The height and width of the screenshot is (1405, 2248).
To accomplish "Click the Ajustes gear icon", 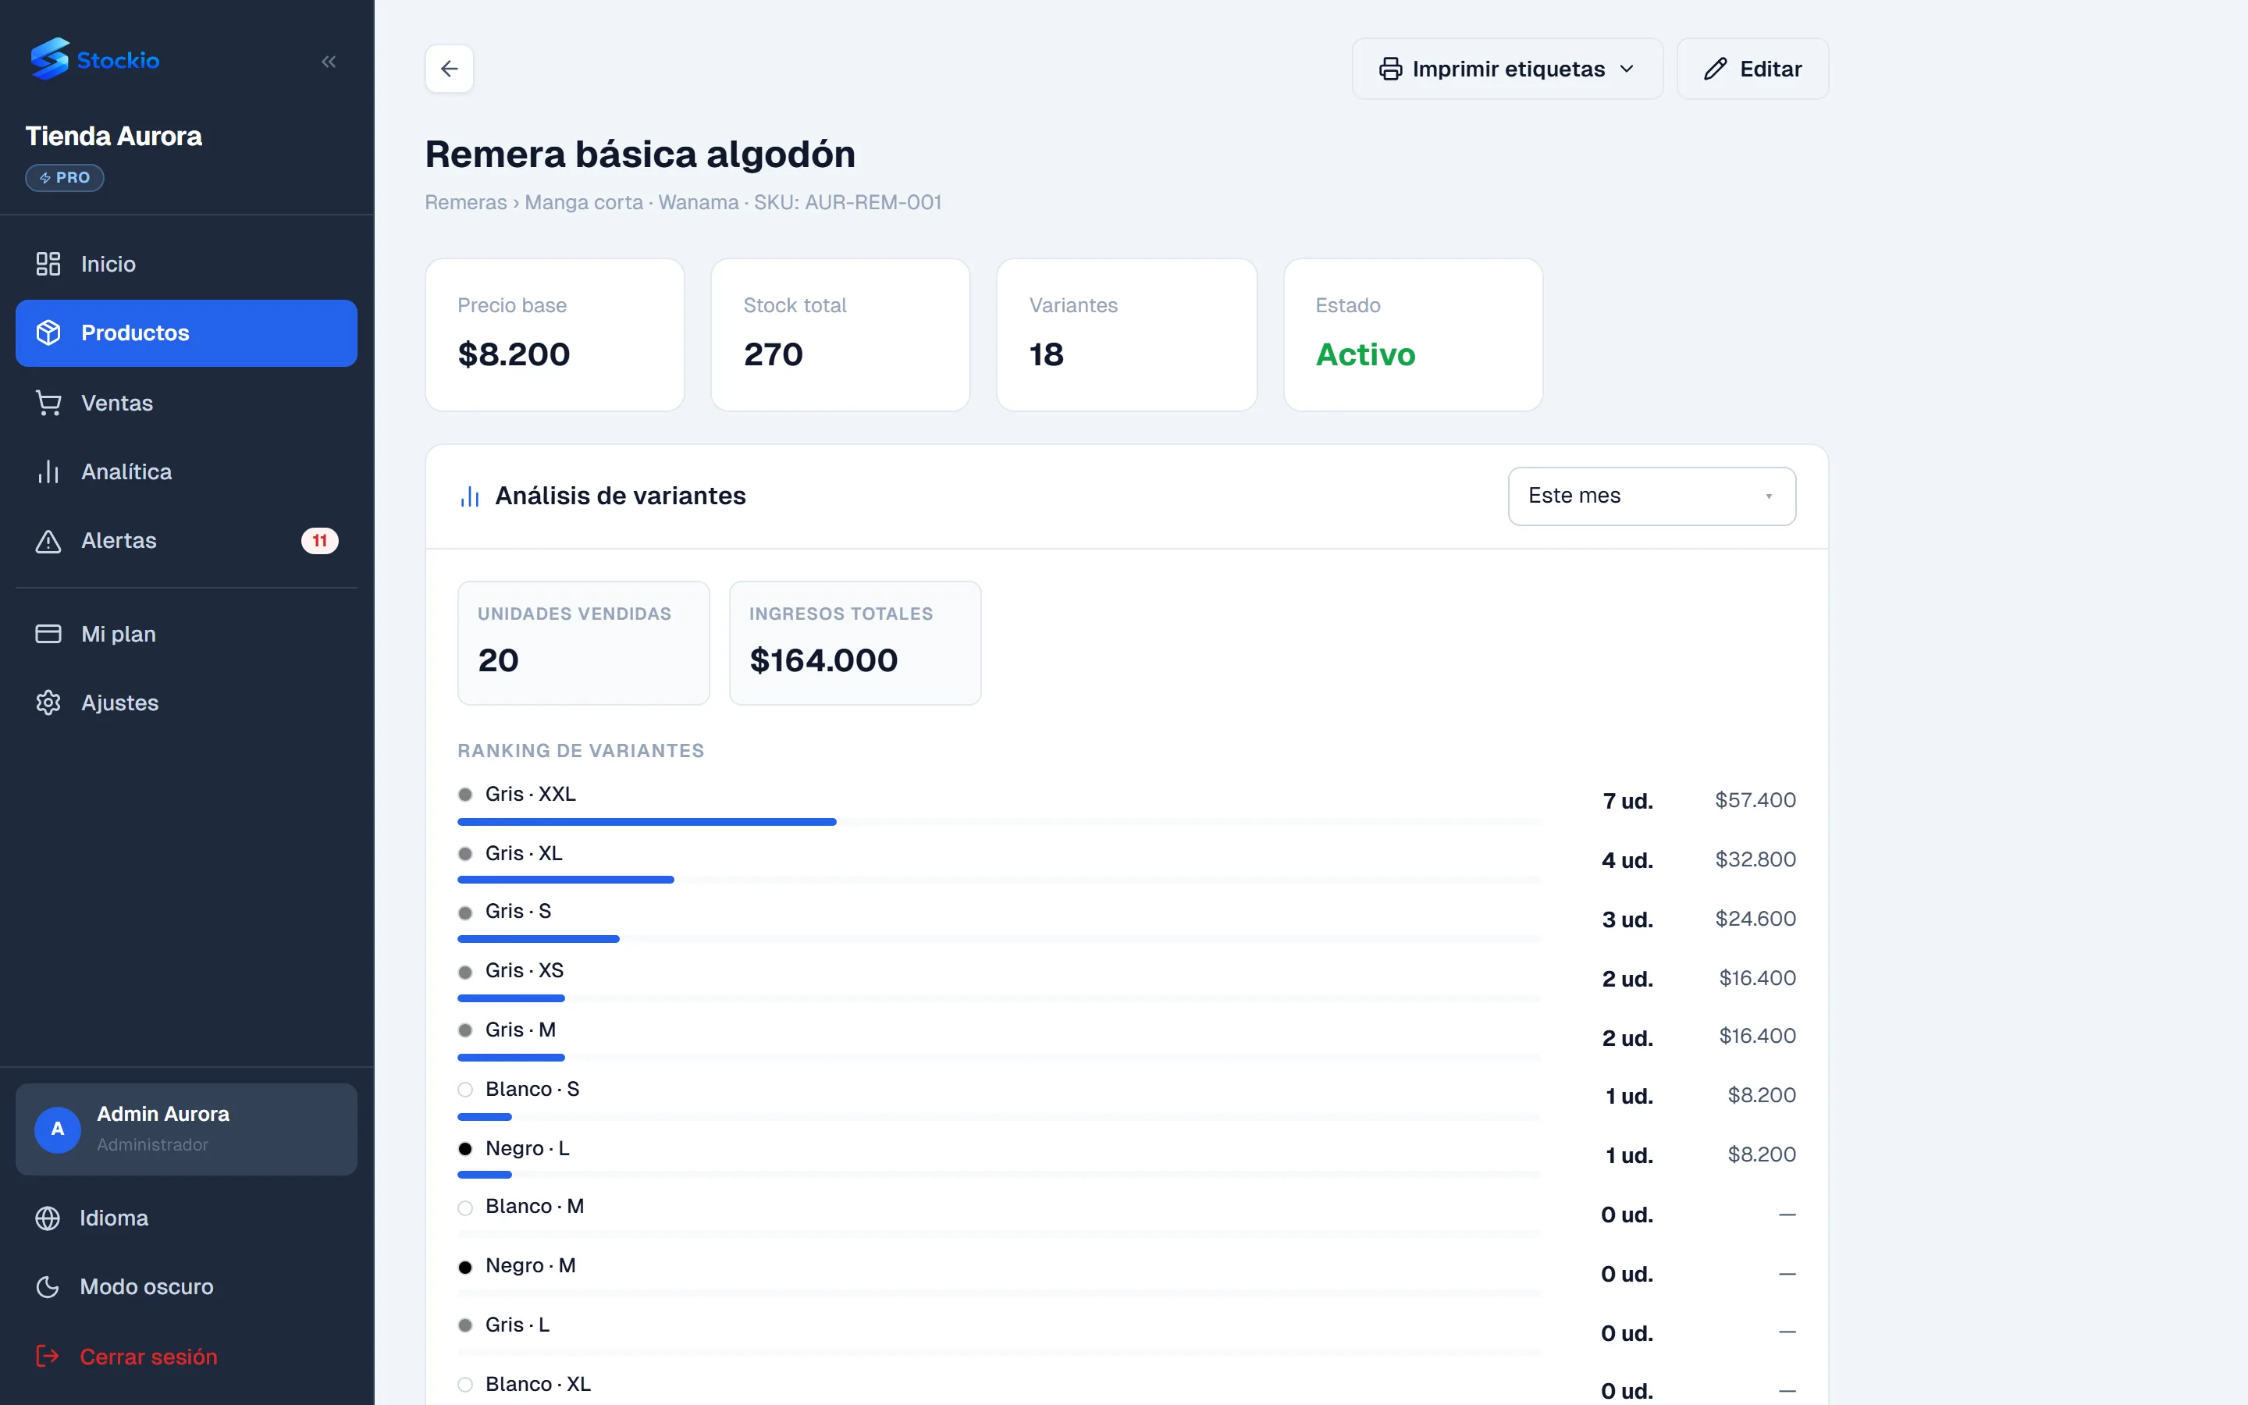I will tap(48, 702).
